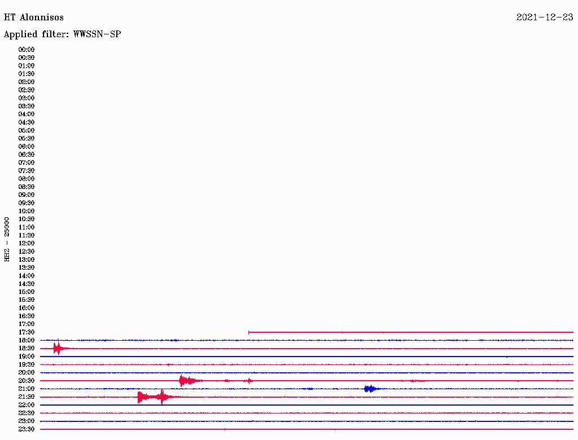Click the first red burst on 21:30 trace
Viewport: 578px width, 440px height.
[x=142, y=397]
